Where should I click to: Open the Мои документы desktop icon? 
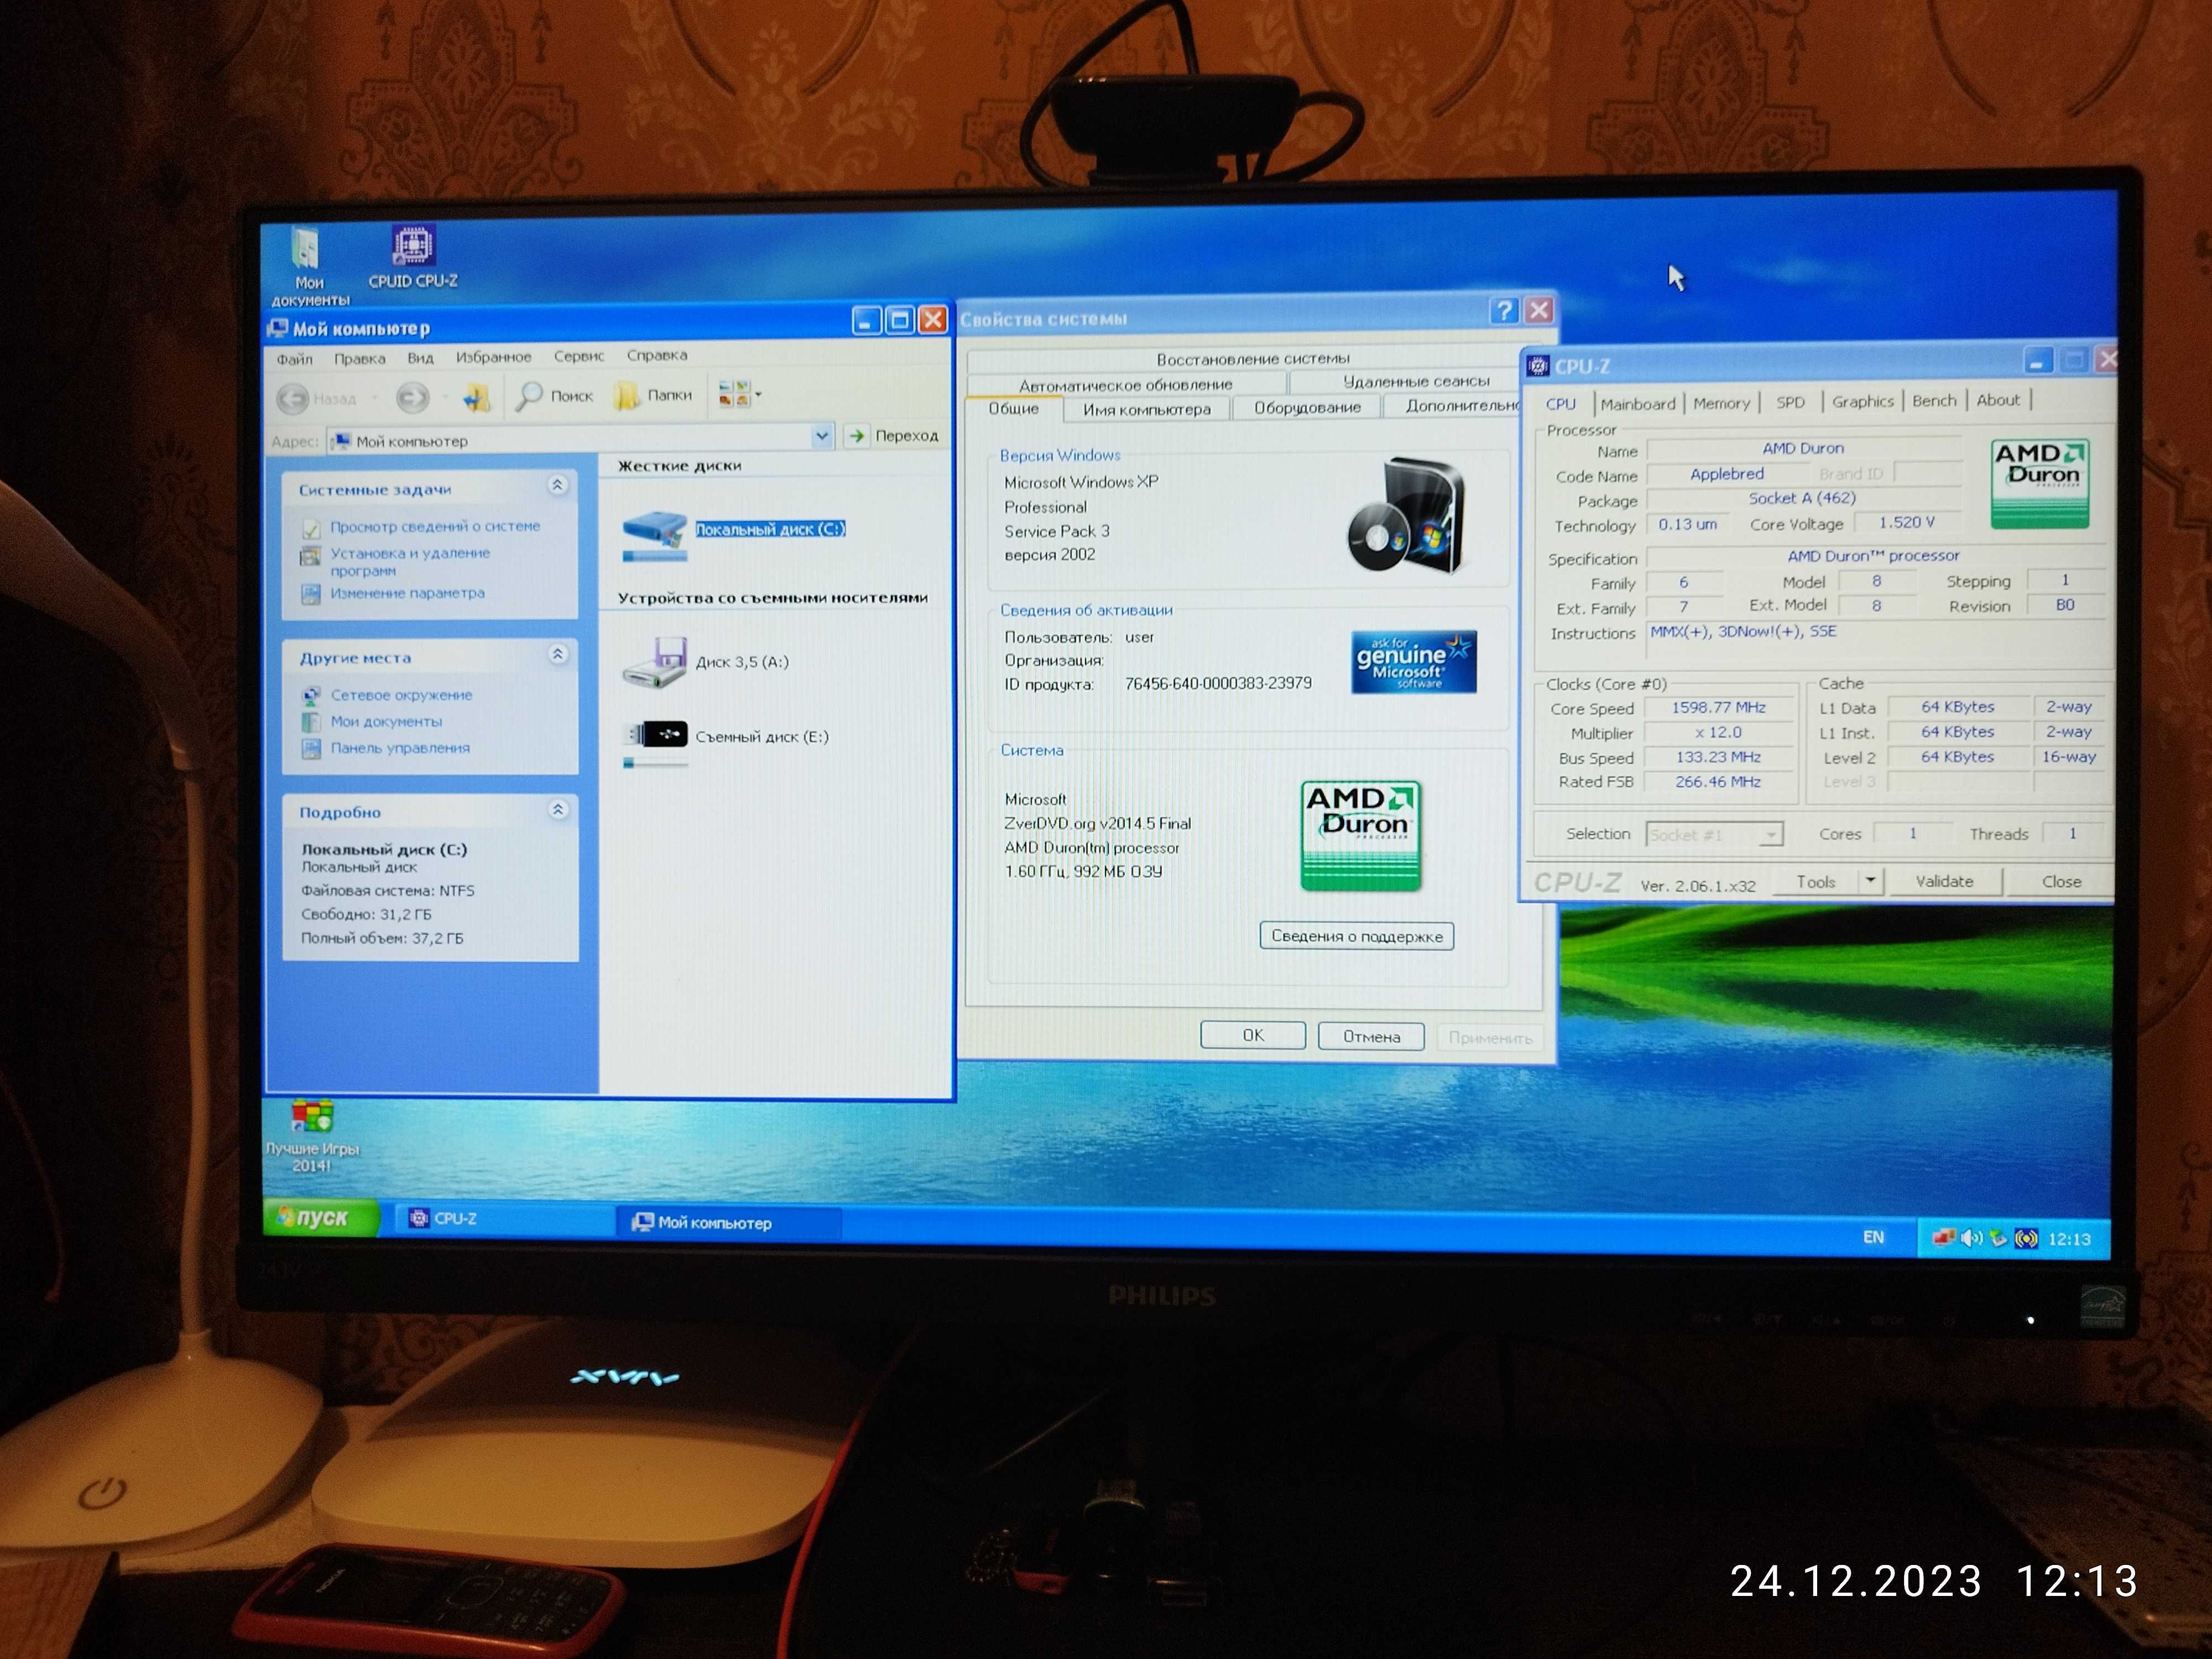pos(309,266)
